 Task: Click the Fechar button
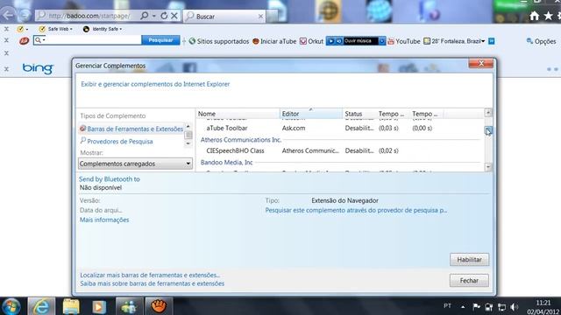[469, 281]
